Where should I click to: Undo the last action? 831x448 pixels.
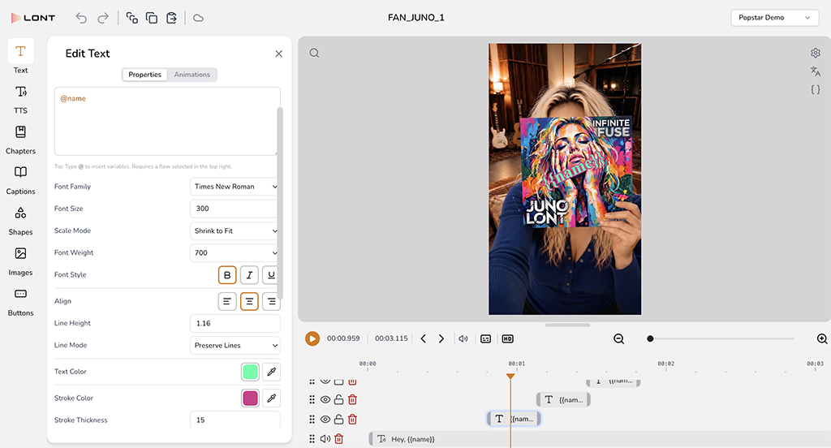[81, 18]
